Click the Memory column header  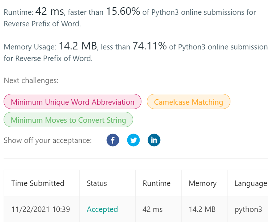[x=203, y=183]
